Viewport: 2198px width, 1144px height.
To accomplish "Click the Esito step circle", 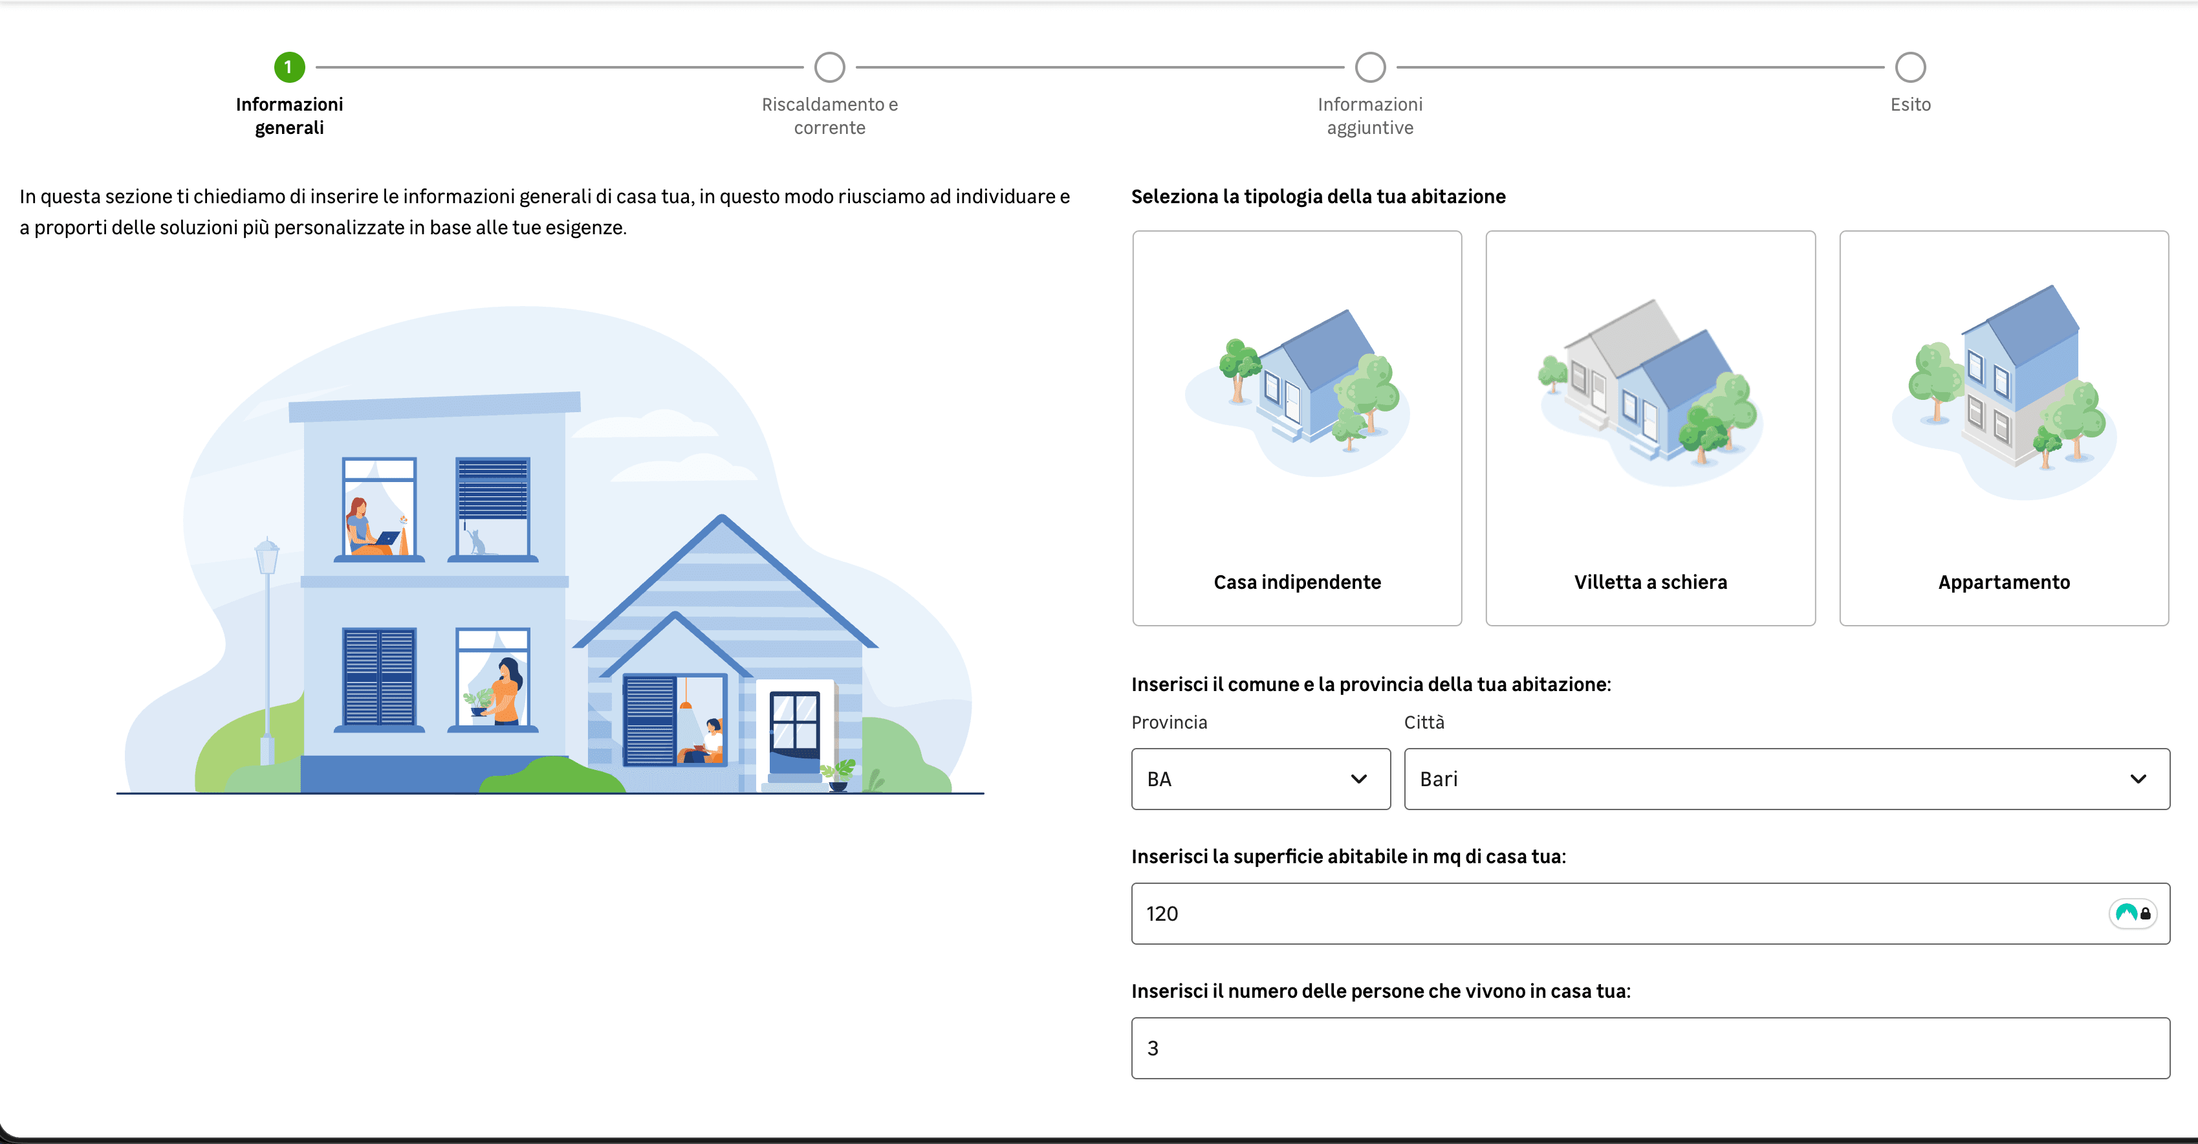I will point(1910,67).
